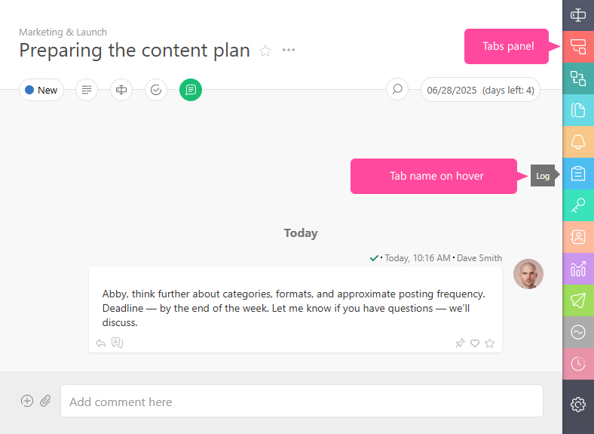Open the sidebar settings gear

click(x=578, y=405)
